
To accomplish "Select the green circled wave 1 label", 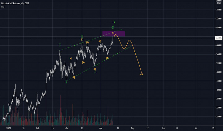I will (60, 45).
